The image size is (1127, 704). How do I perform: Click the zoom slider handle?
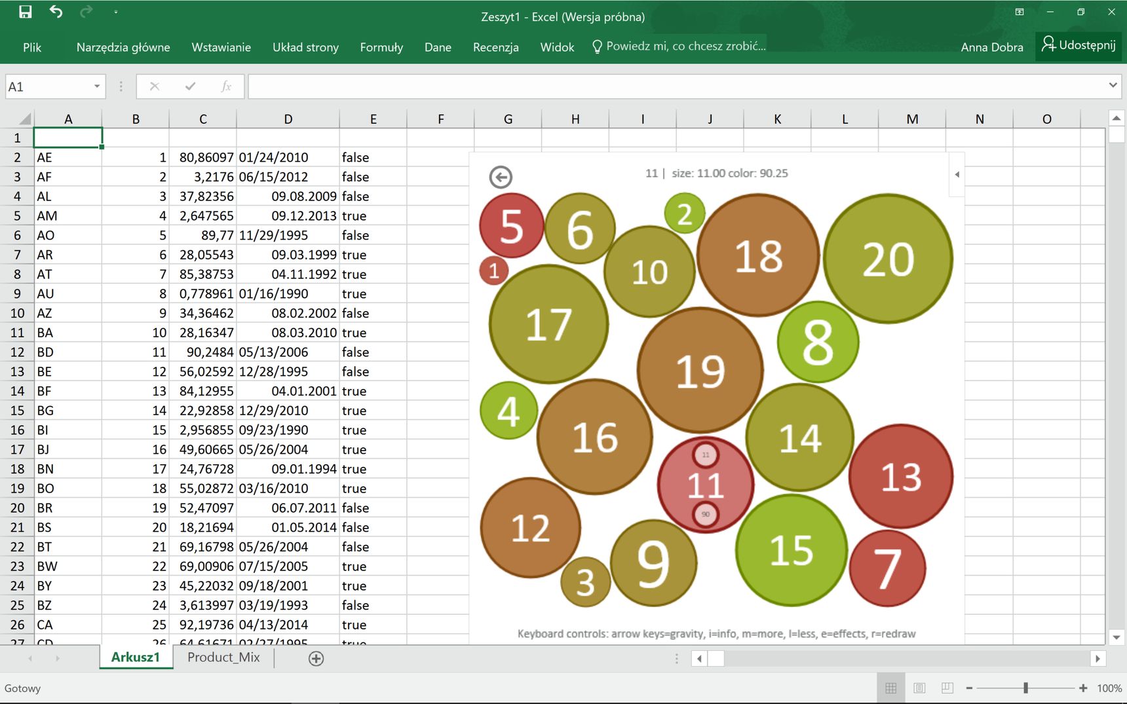1025,688
